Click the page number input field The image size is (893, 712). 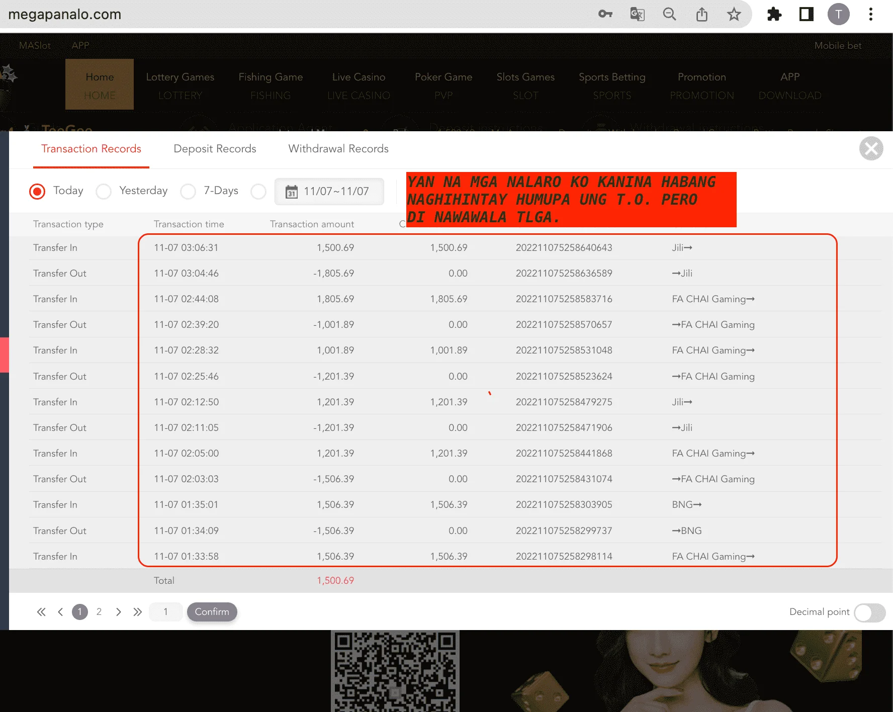(166, 612)
